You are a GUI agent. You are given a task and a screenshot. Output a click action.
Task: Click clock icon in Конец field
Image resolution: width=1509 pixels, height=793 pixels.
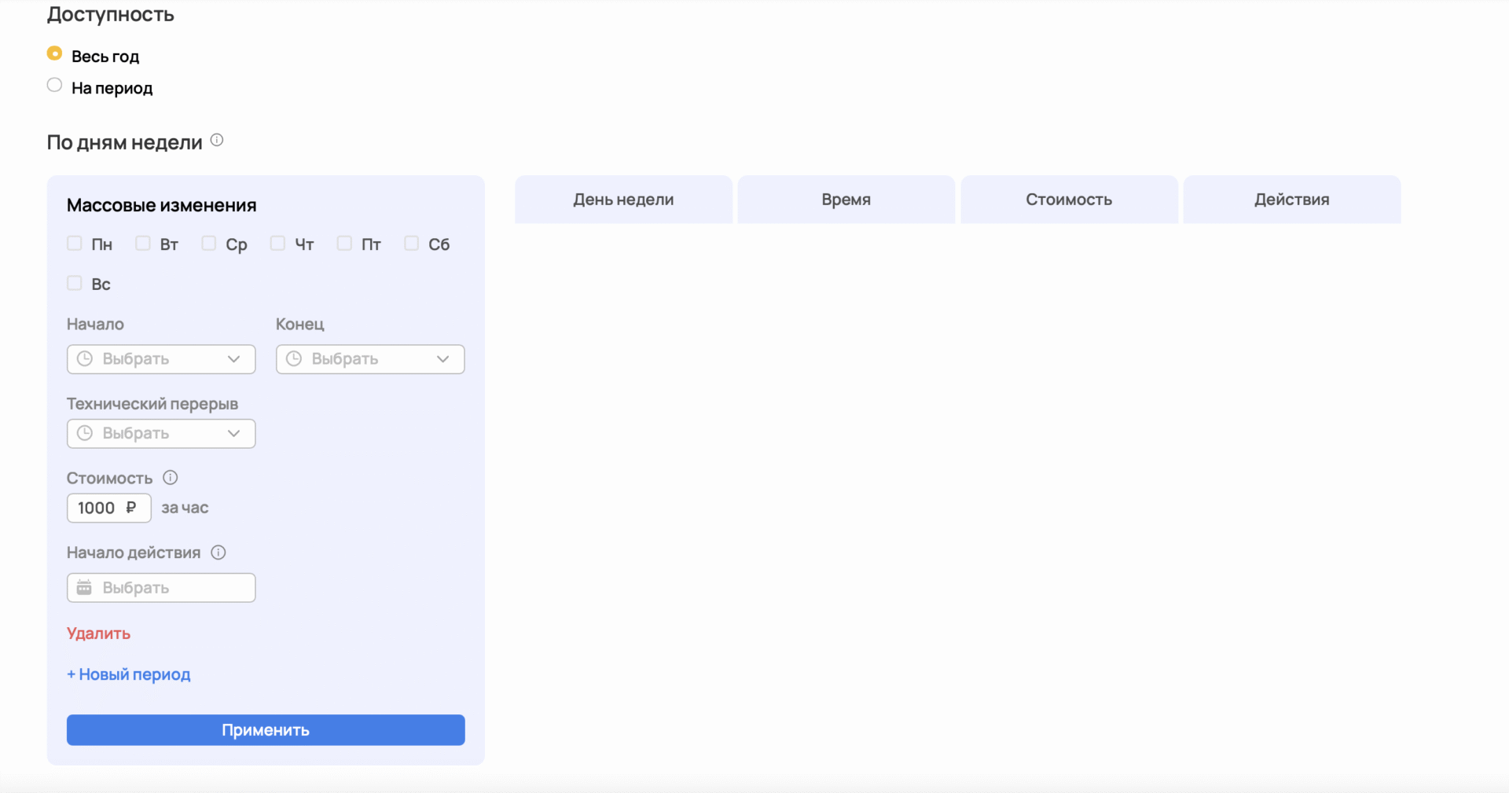294,359
